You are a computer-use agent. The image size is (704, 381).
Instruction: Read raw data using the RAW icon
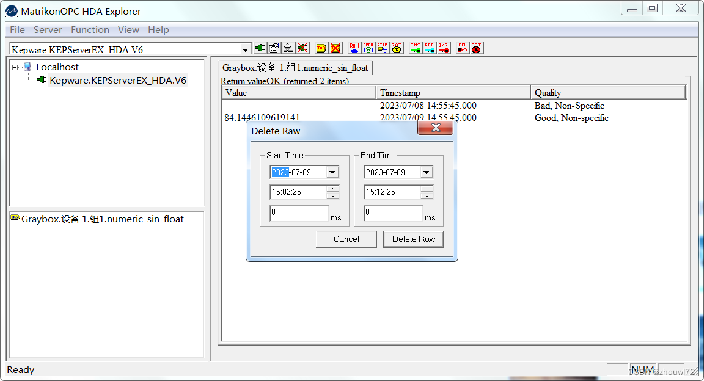click(x=354, y=47)
